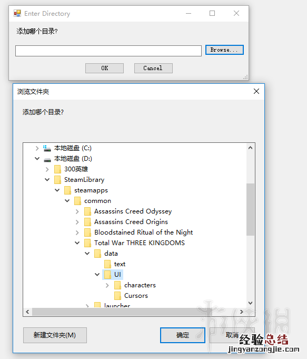
Task: Click the 新建文件夹(M) button
Action: coord(55,335)
